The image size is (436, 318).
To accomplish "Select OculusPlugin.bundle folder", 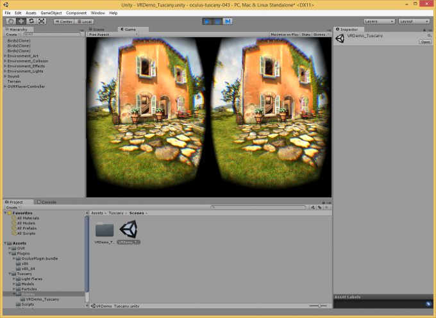I will pyautogui.click(x=40, y=258).
